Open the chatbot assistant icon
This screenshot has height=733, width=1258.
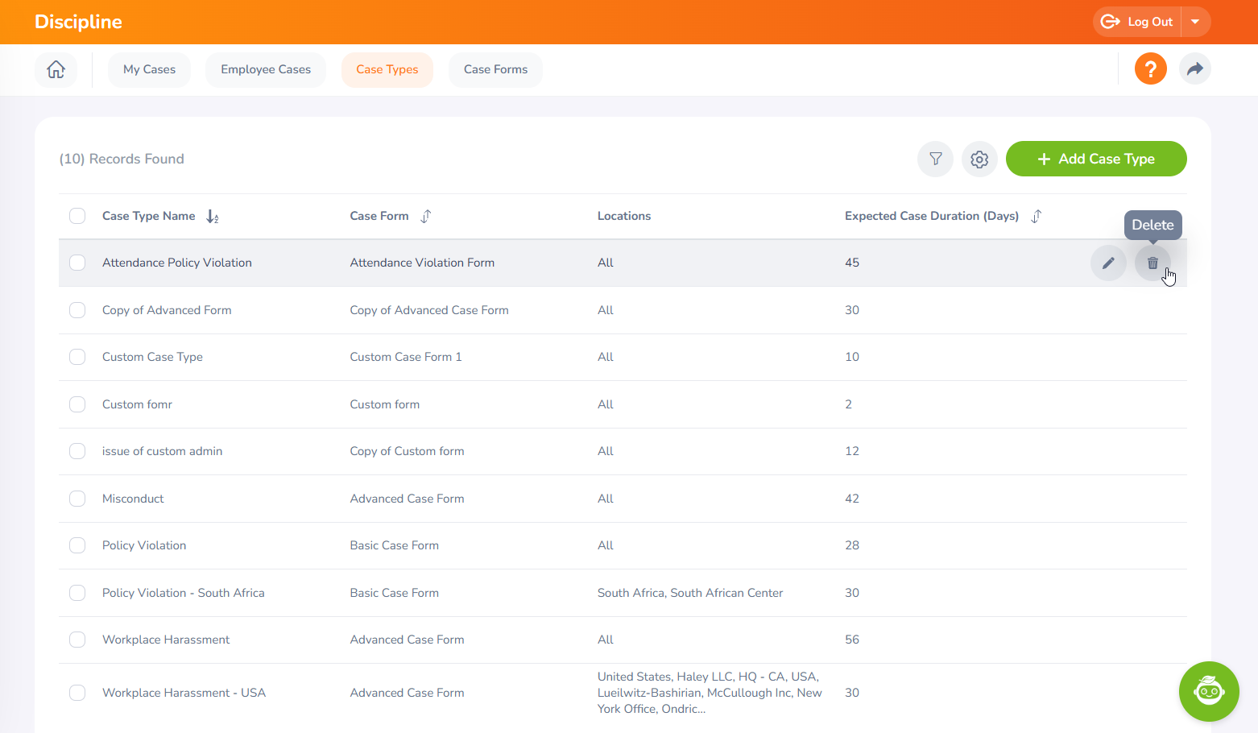point(1208,691)
